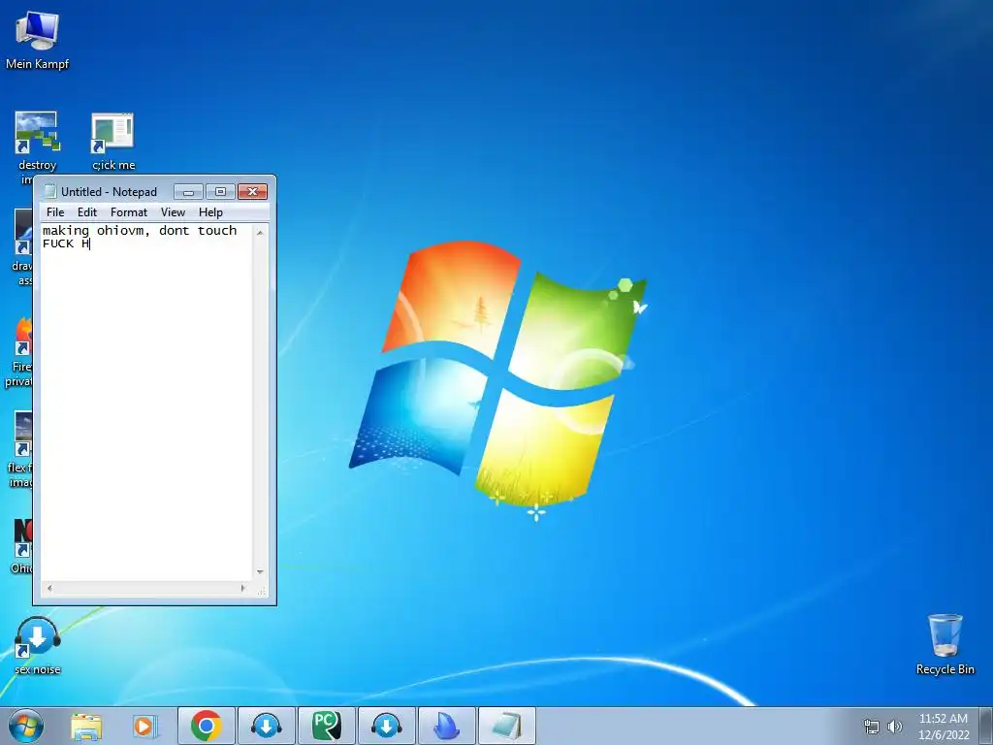Viewport: 993px width, 745px height.
Task: Click the Show desktop button at taskbar end
Action: pyautogui.click(x=987, y=727)
